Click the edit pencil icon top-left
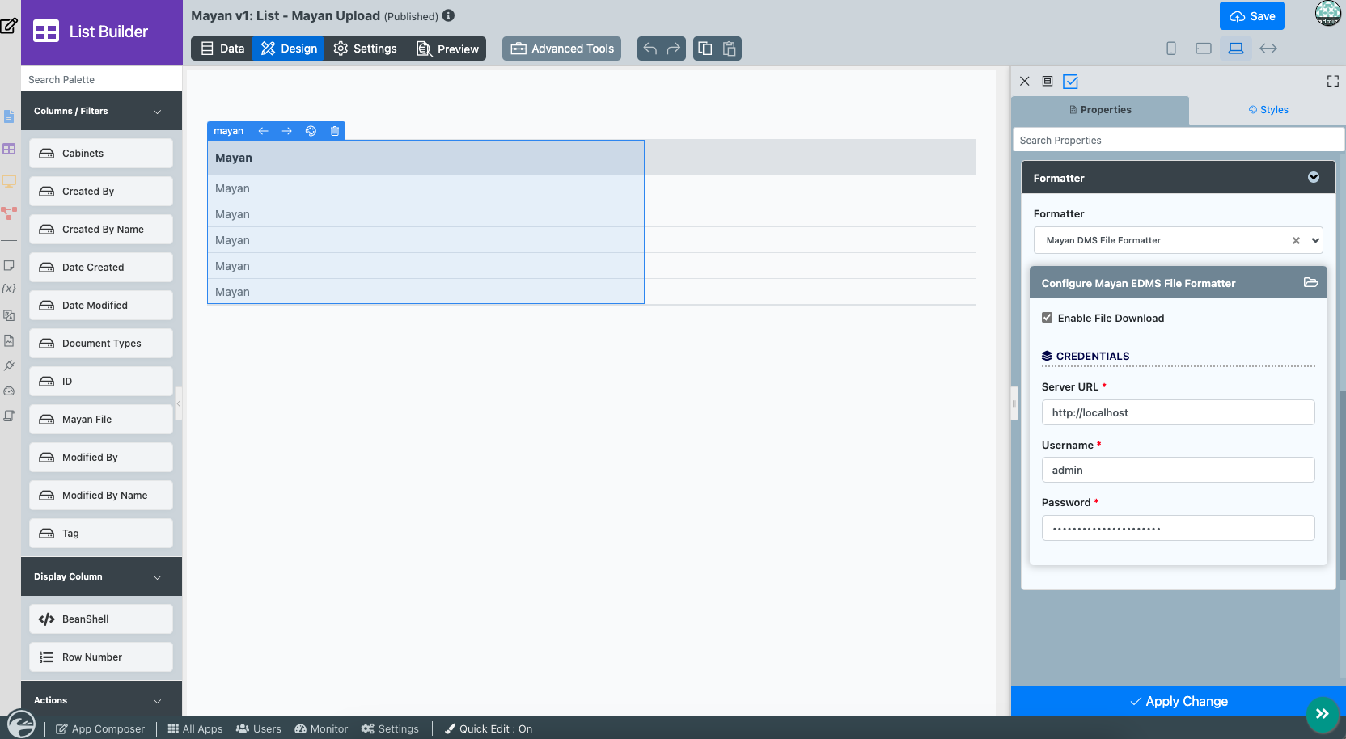 pyautogui.click(x=9, y=25)
